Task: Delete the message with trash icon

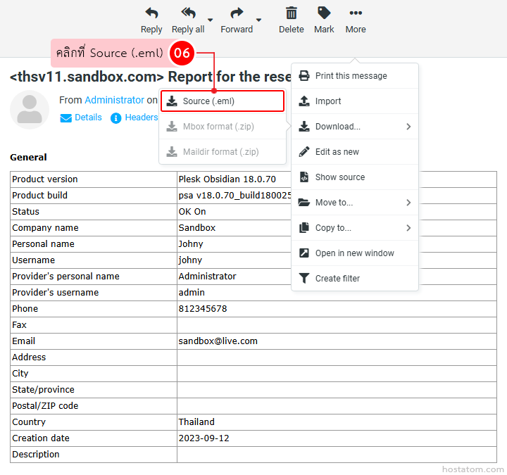Action: pyautogui.click(x=291, y=13)
